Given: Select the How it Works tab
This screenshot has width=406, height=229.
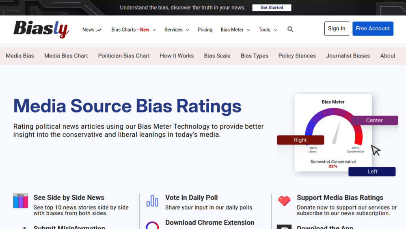Looking at the screenshot, I should [x=177, y=56].
